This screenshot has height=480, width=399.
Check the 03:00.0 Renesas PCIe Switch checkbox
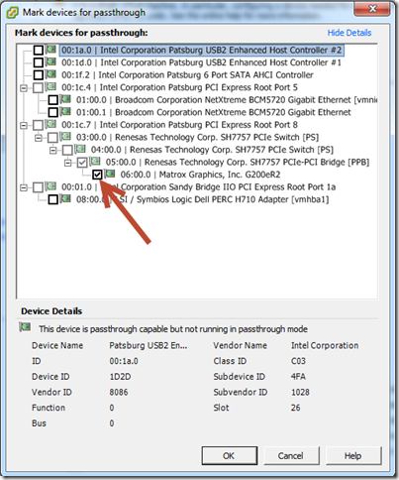53,138
